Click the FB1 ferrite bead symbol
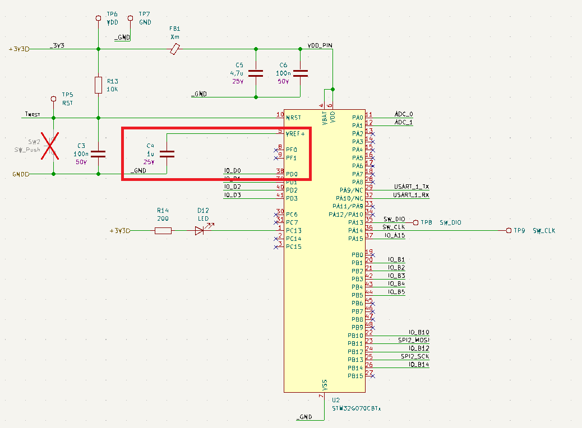Screen dimensions: 582x428 (x=174, y=49)
